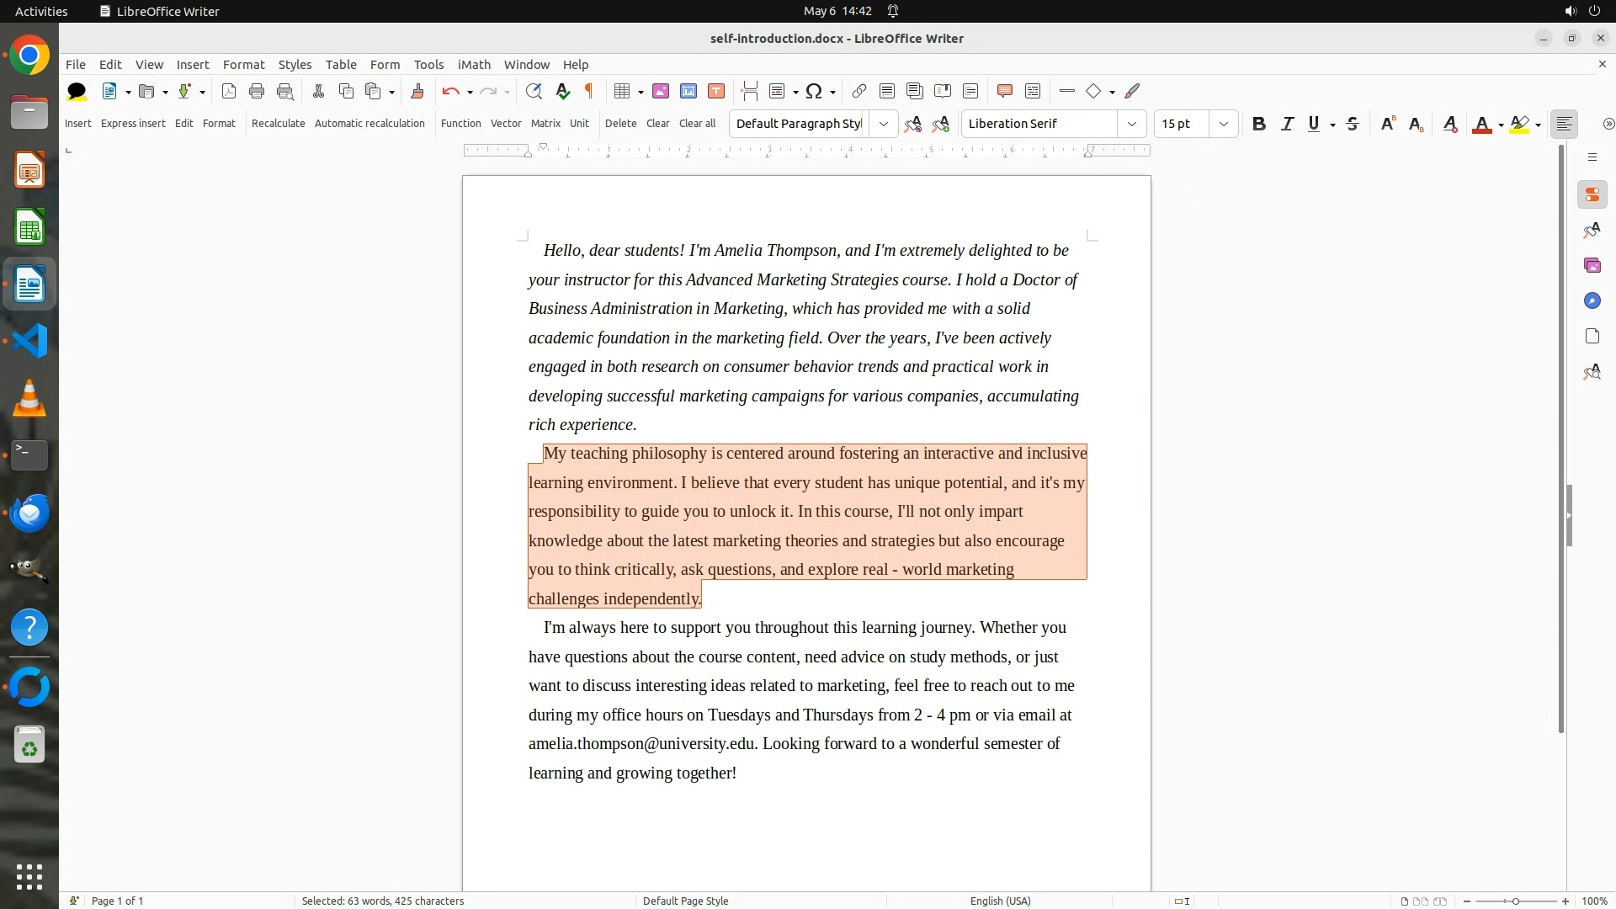The width and height of the screenshot is (1616, 909).
Task: Click the Export as PDF icon
Action: (228, 91)
